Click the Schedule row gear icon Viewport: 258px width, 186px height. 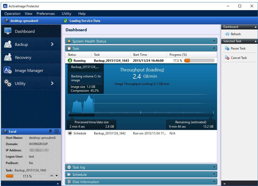pyautogui.click(x=70, y=133)
